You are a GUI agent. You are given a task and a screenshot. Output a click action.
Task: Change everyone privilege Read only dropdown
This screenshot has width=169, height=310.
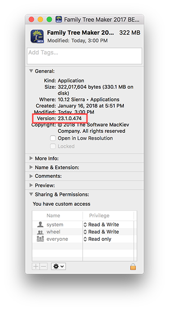(98, 239)
